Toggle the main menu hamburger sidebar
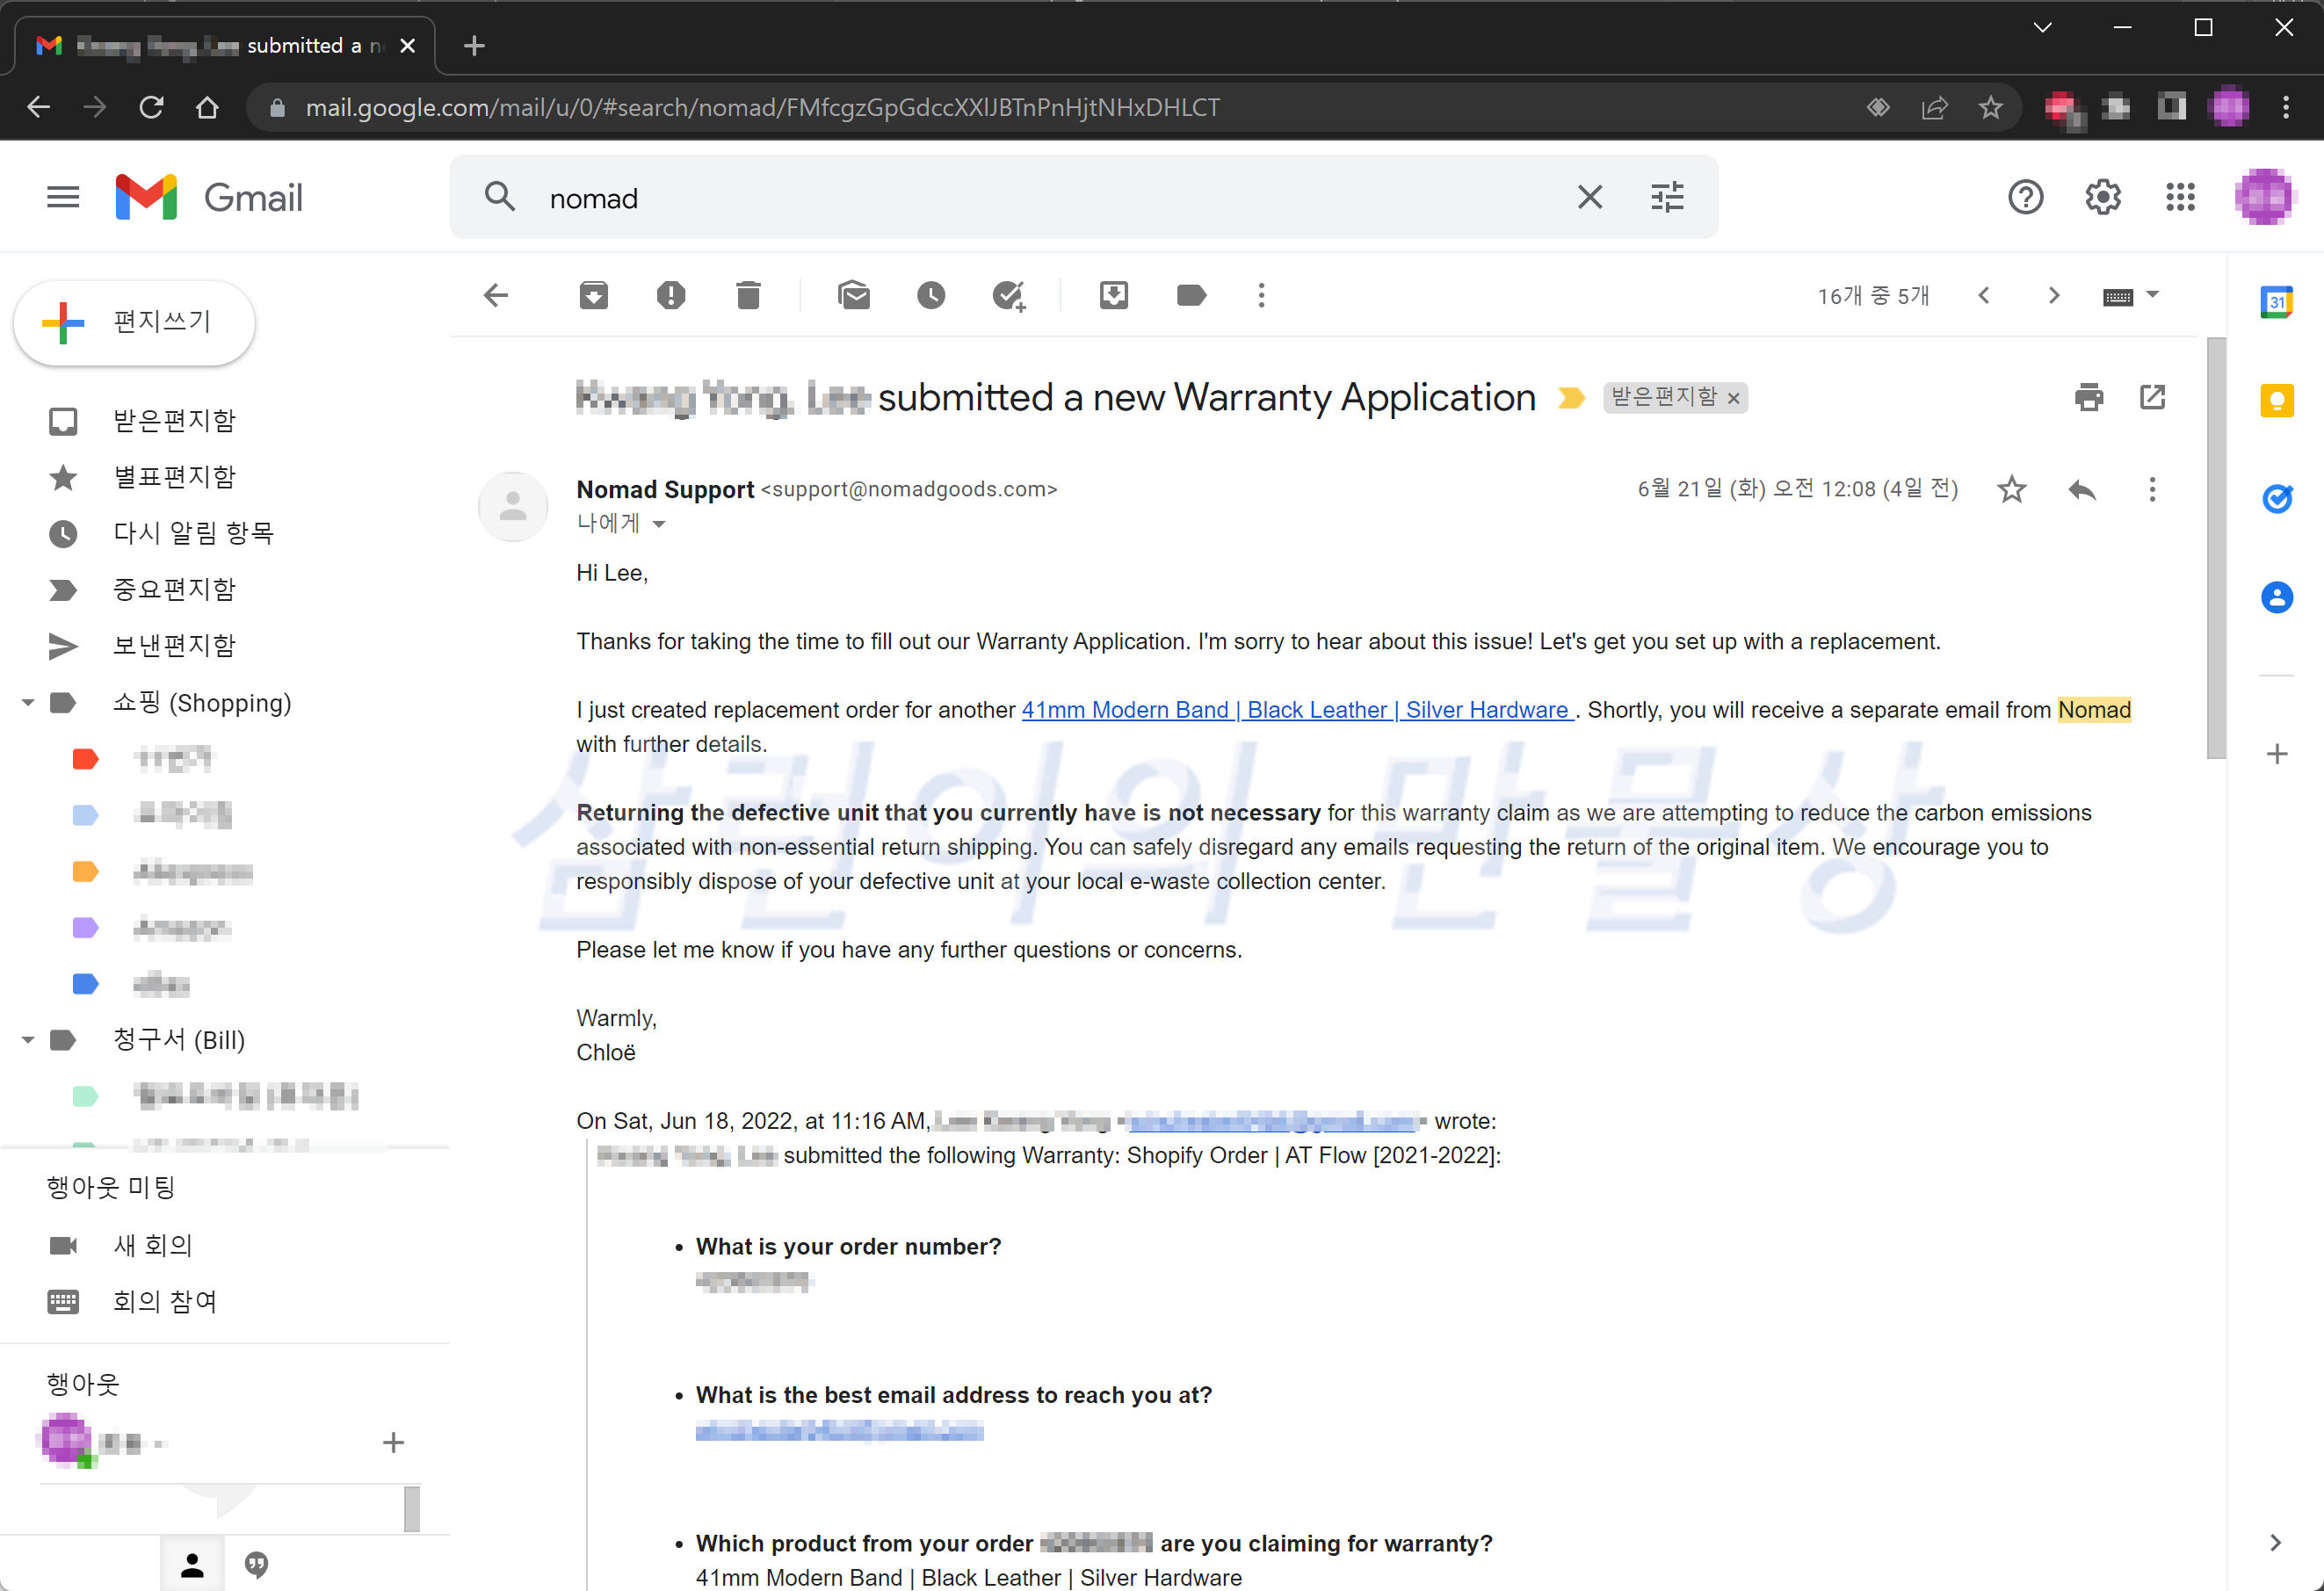This screenshot has height=1591, width=2324. point(63,197)
